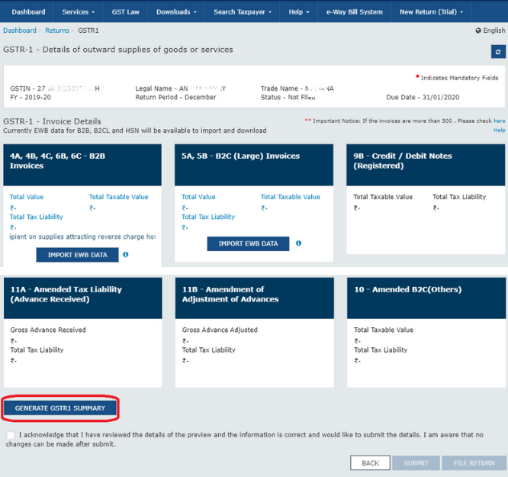Click the Help link below the notice

pyautogui.click(x=500, y=130)
